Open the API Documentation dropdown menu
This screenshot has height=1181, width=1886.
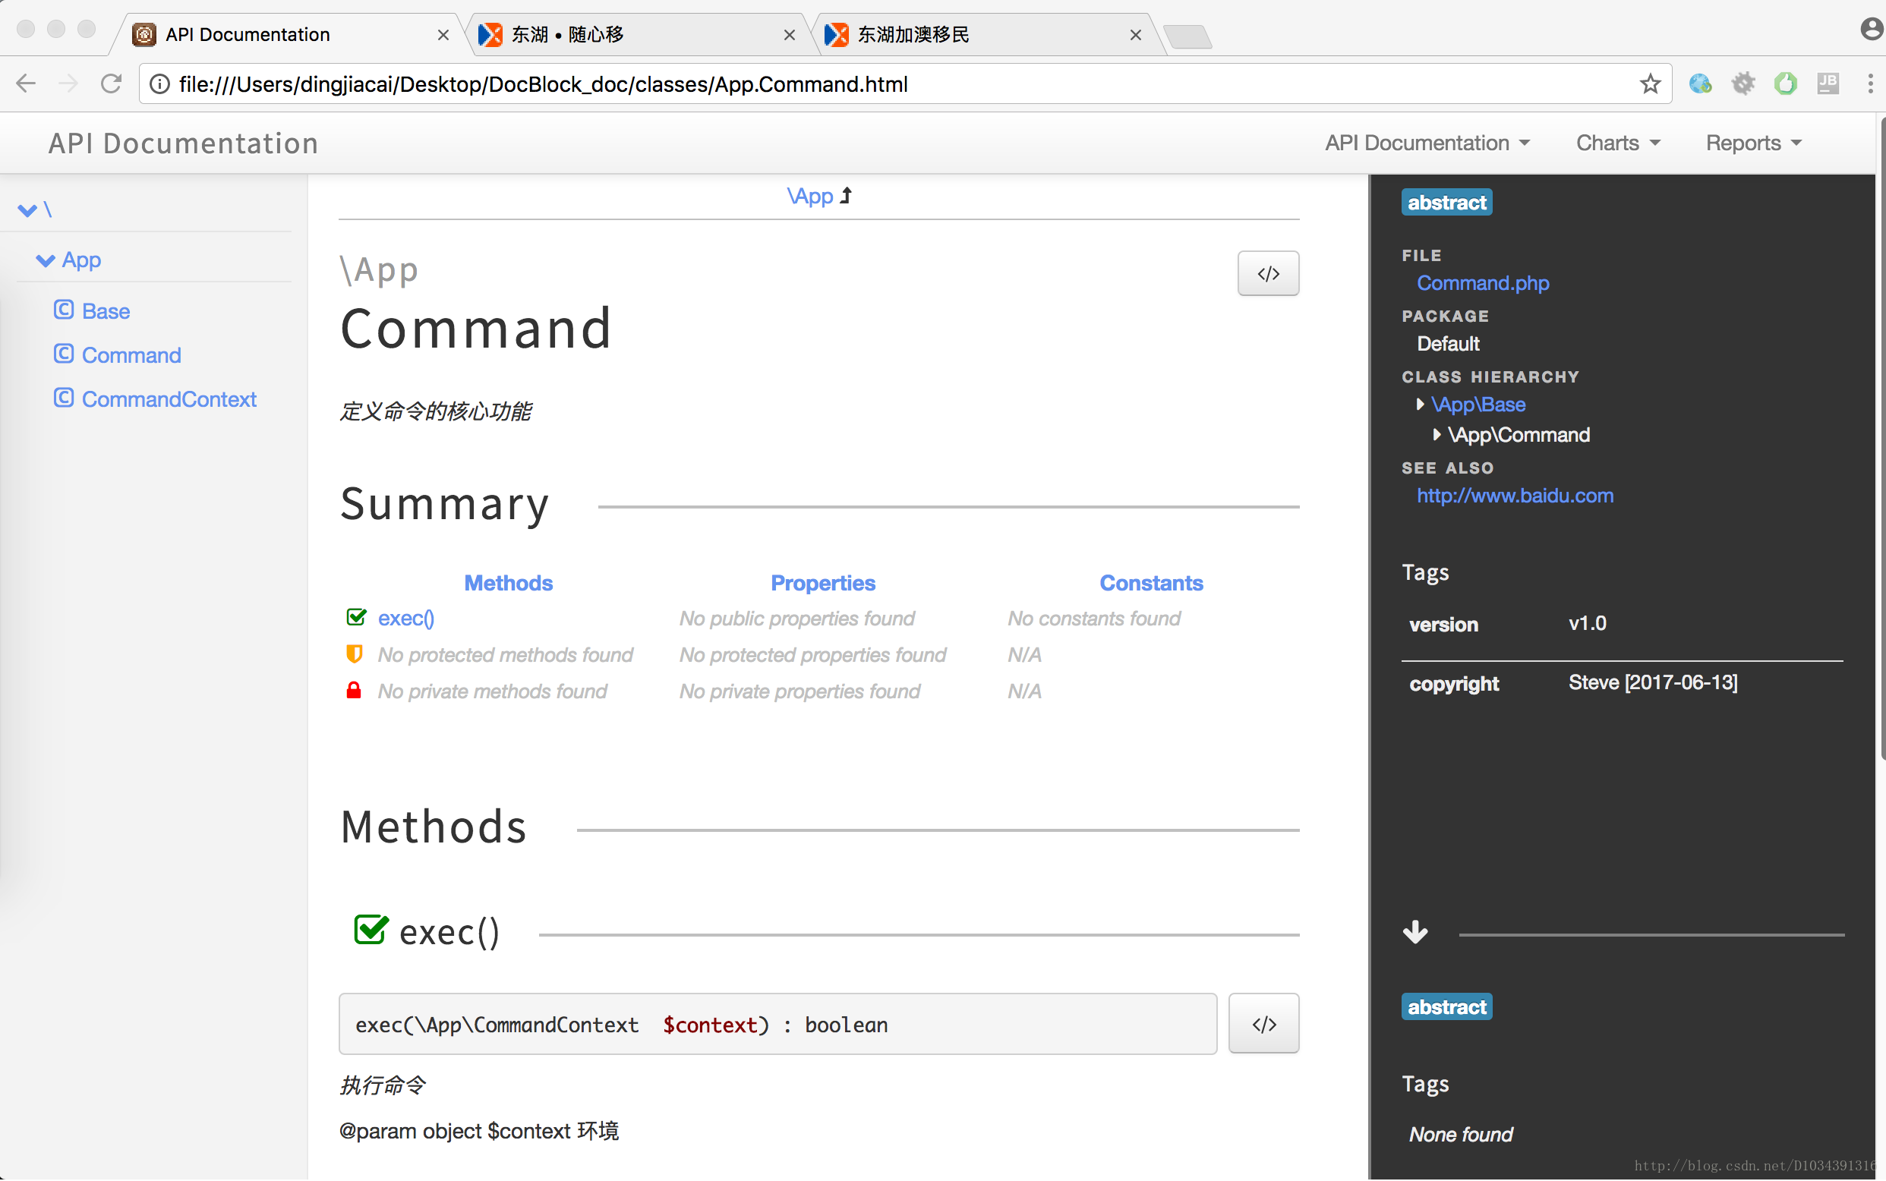1426,143
